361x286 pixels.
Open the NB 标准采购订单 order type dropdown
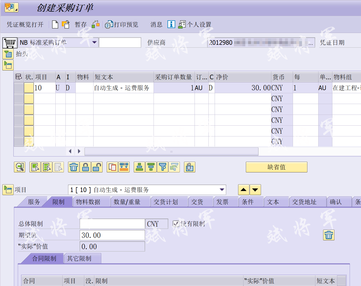pyautogui.click(x=95, y=42)
